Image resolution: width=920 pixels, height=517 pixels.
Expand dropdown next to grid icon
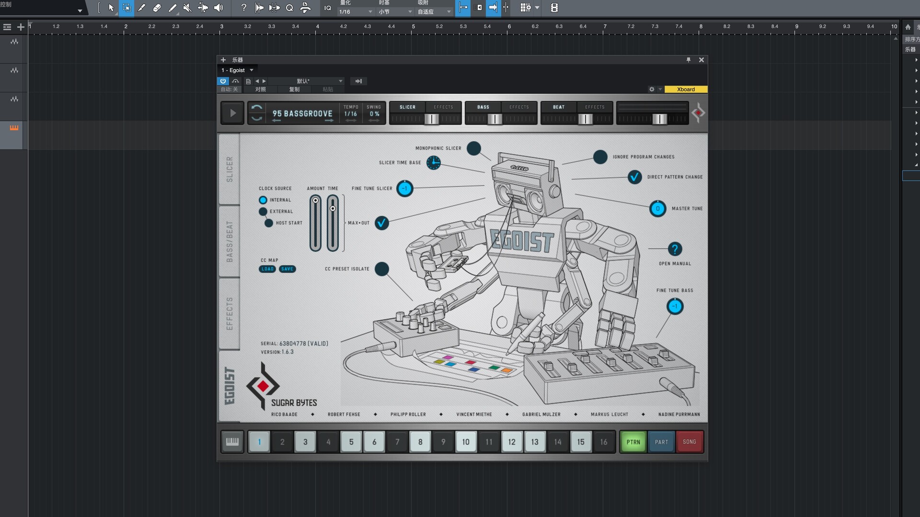click(x=537, y=8)
